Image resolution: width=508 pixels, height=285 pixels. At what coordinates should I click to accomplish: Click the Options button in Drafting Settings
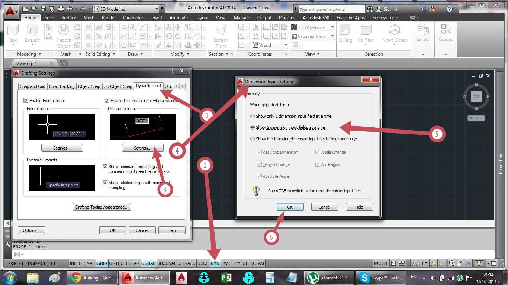31,230
